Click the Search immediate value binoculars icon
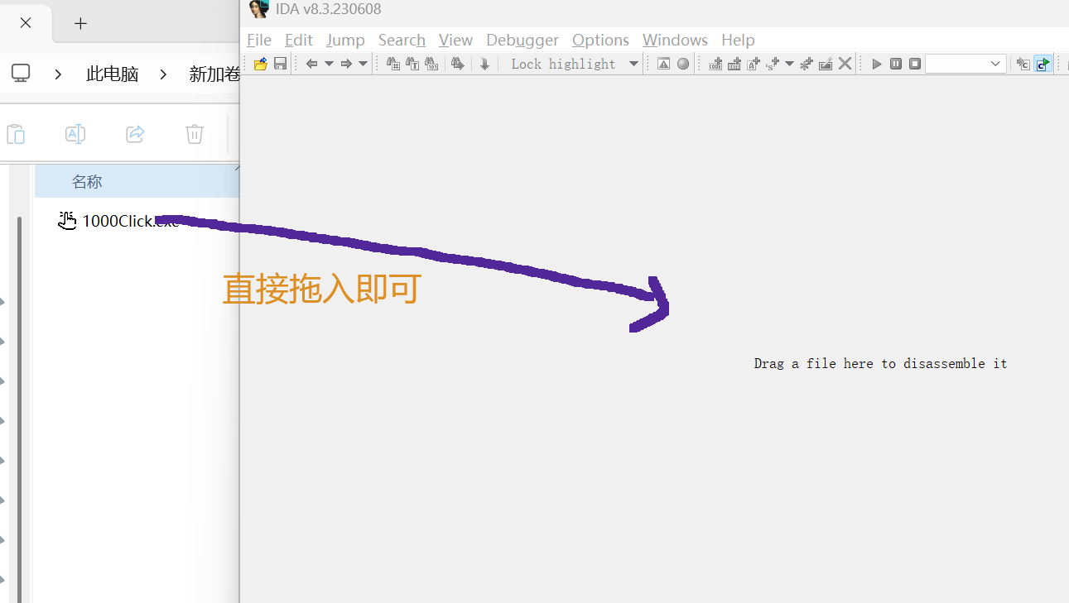The height and width of the screenshot is (603, 1069). pos(393,64)
